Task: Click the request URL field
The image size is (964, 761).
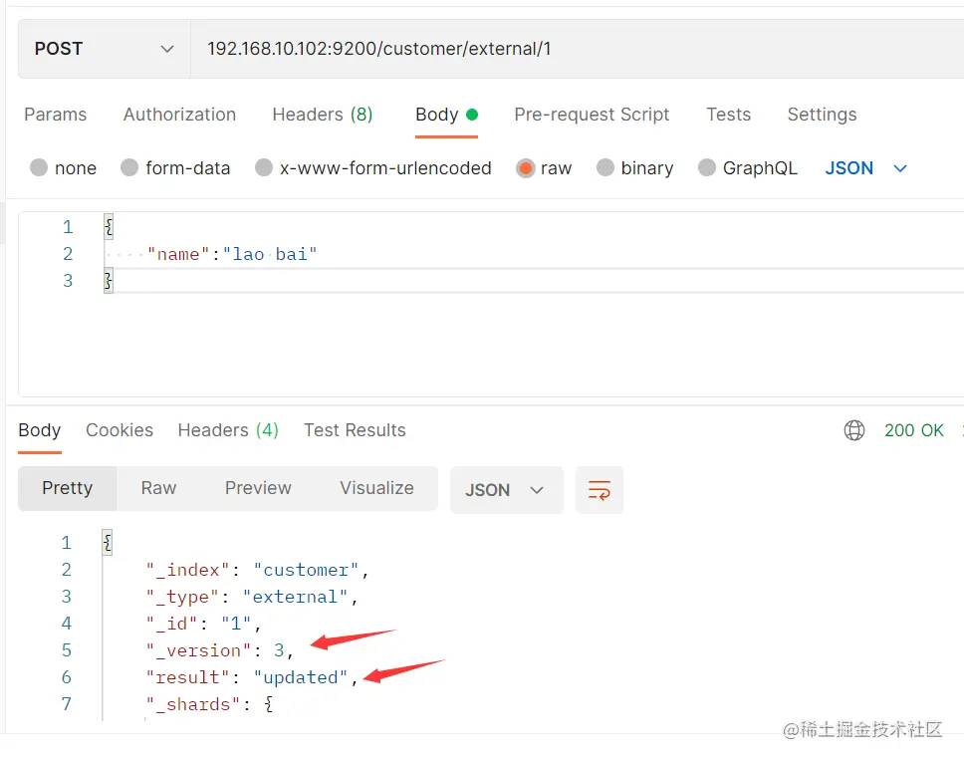Action: [577, 49]
